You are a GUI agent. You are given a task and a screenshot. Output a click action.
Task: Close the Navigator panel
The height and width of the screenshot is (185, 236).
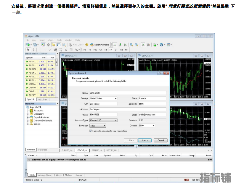click(x=57, y=104)
